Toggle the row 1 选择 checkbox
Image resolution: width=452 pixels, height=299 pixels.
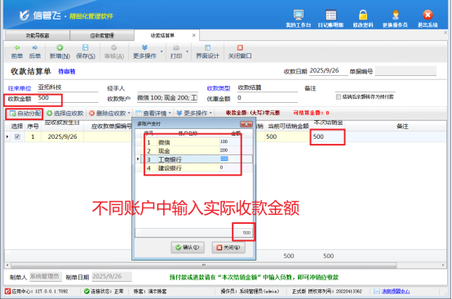click(17, 136)
